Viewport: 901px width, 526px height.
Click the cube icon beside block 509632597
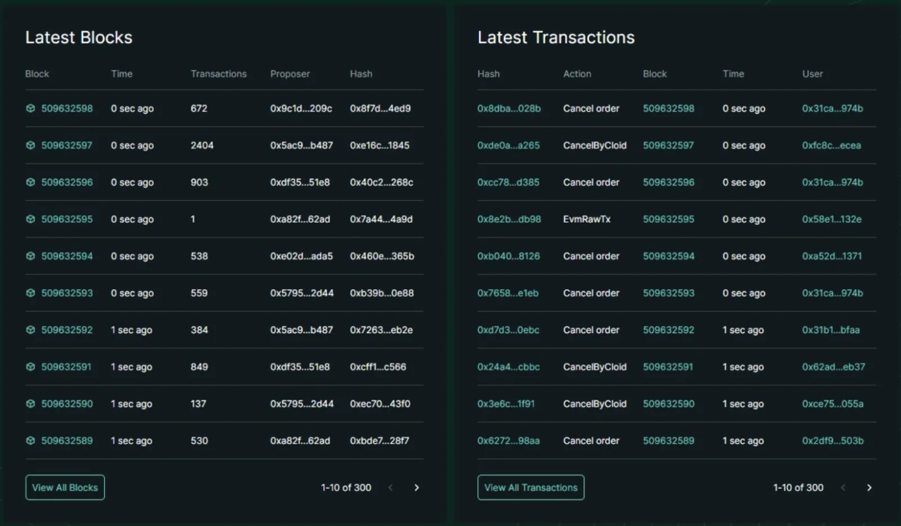click(30, 145)
